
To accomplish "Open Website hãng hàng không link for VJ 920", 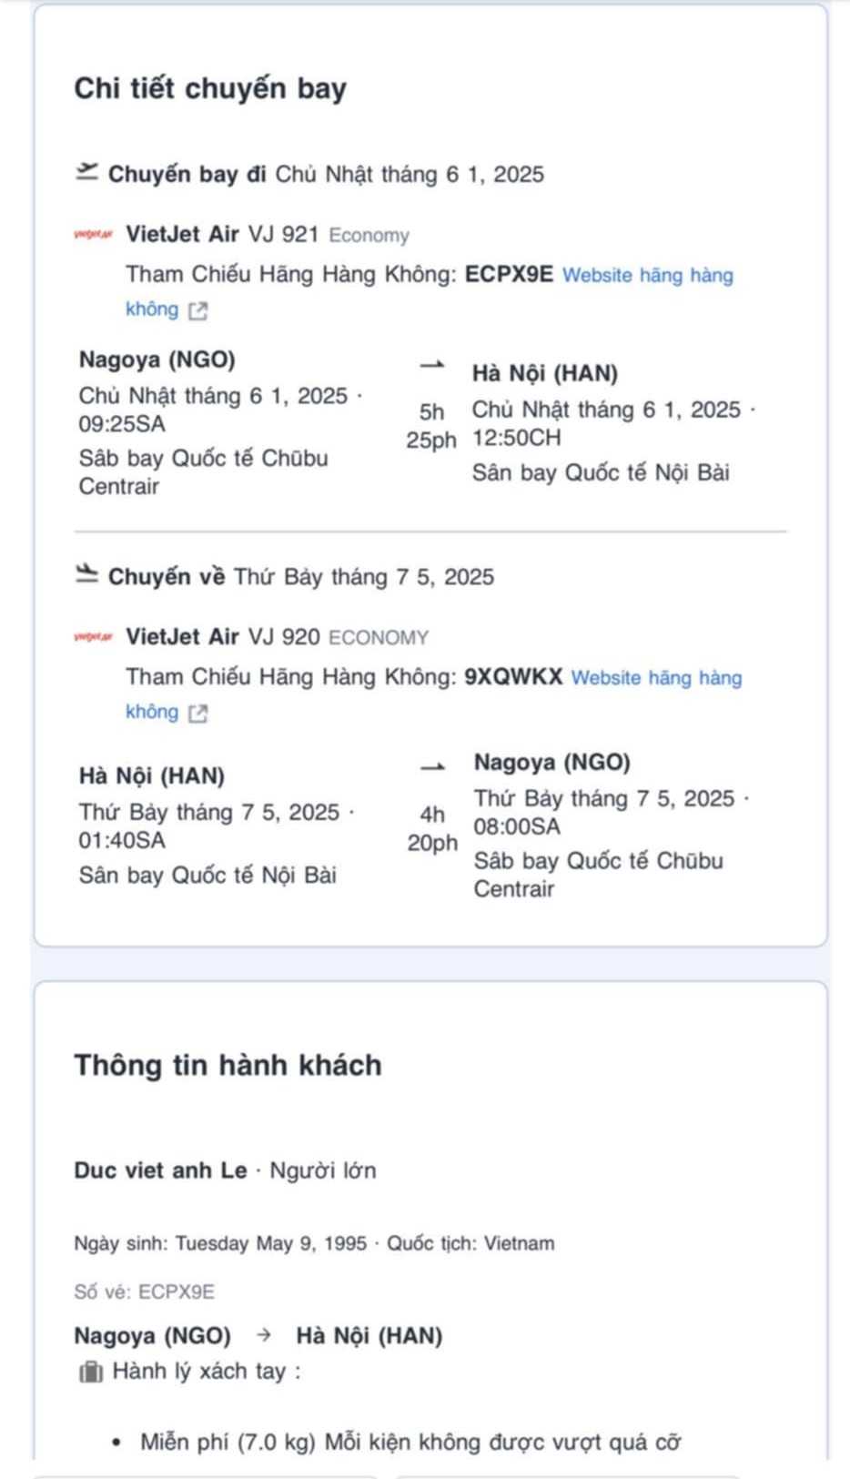I will [655, 678].
